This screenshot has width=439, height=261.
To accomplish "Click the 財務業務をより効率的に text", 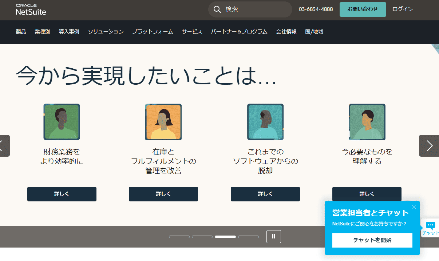I will click(62, 156).
